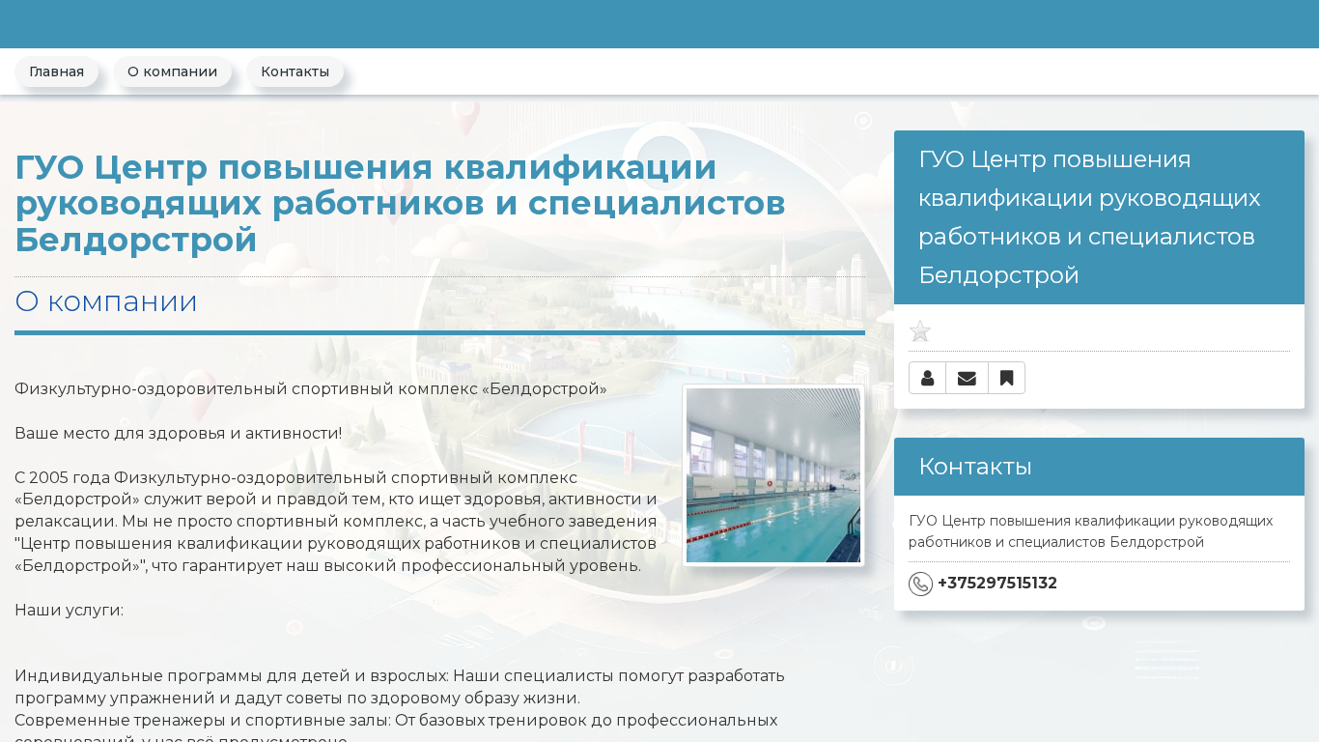
Task: Click the rating star icon
Action: coord(920,331)
